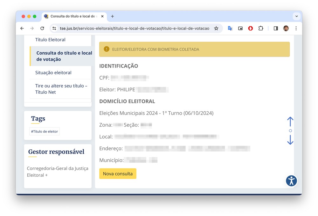Click the accessibility icon button

tap(291, 181)
